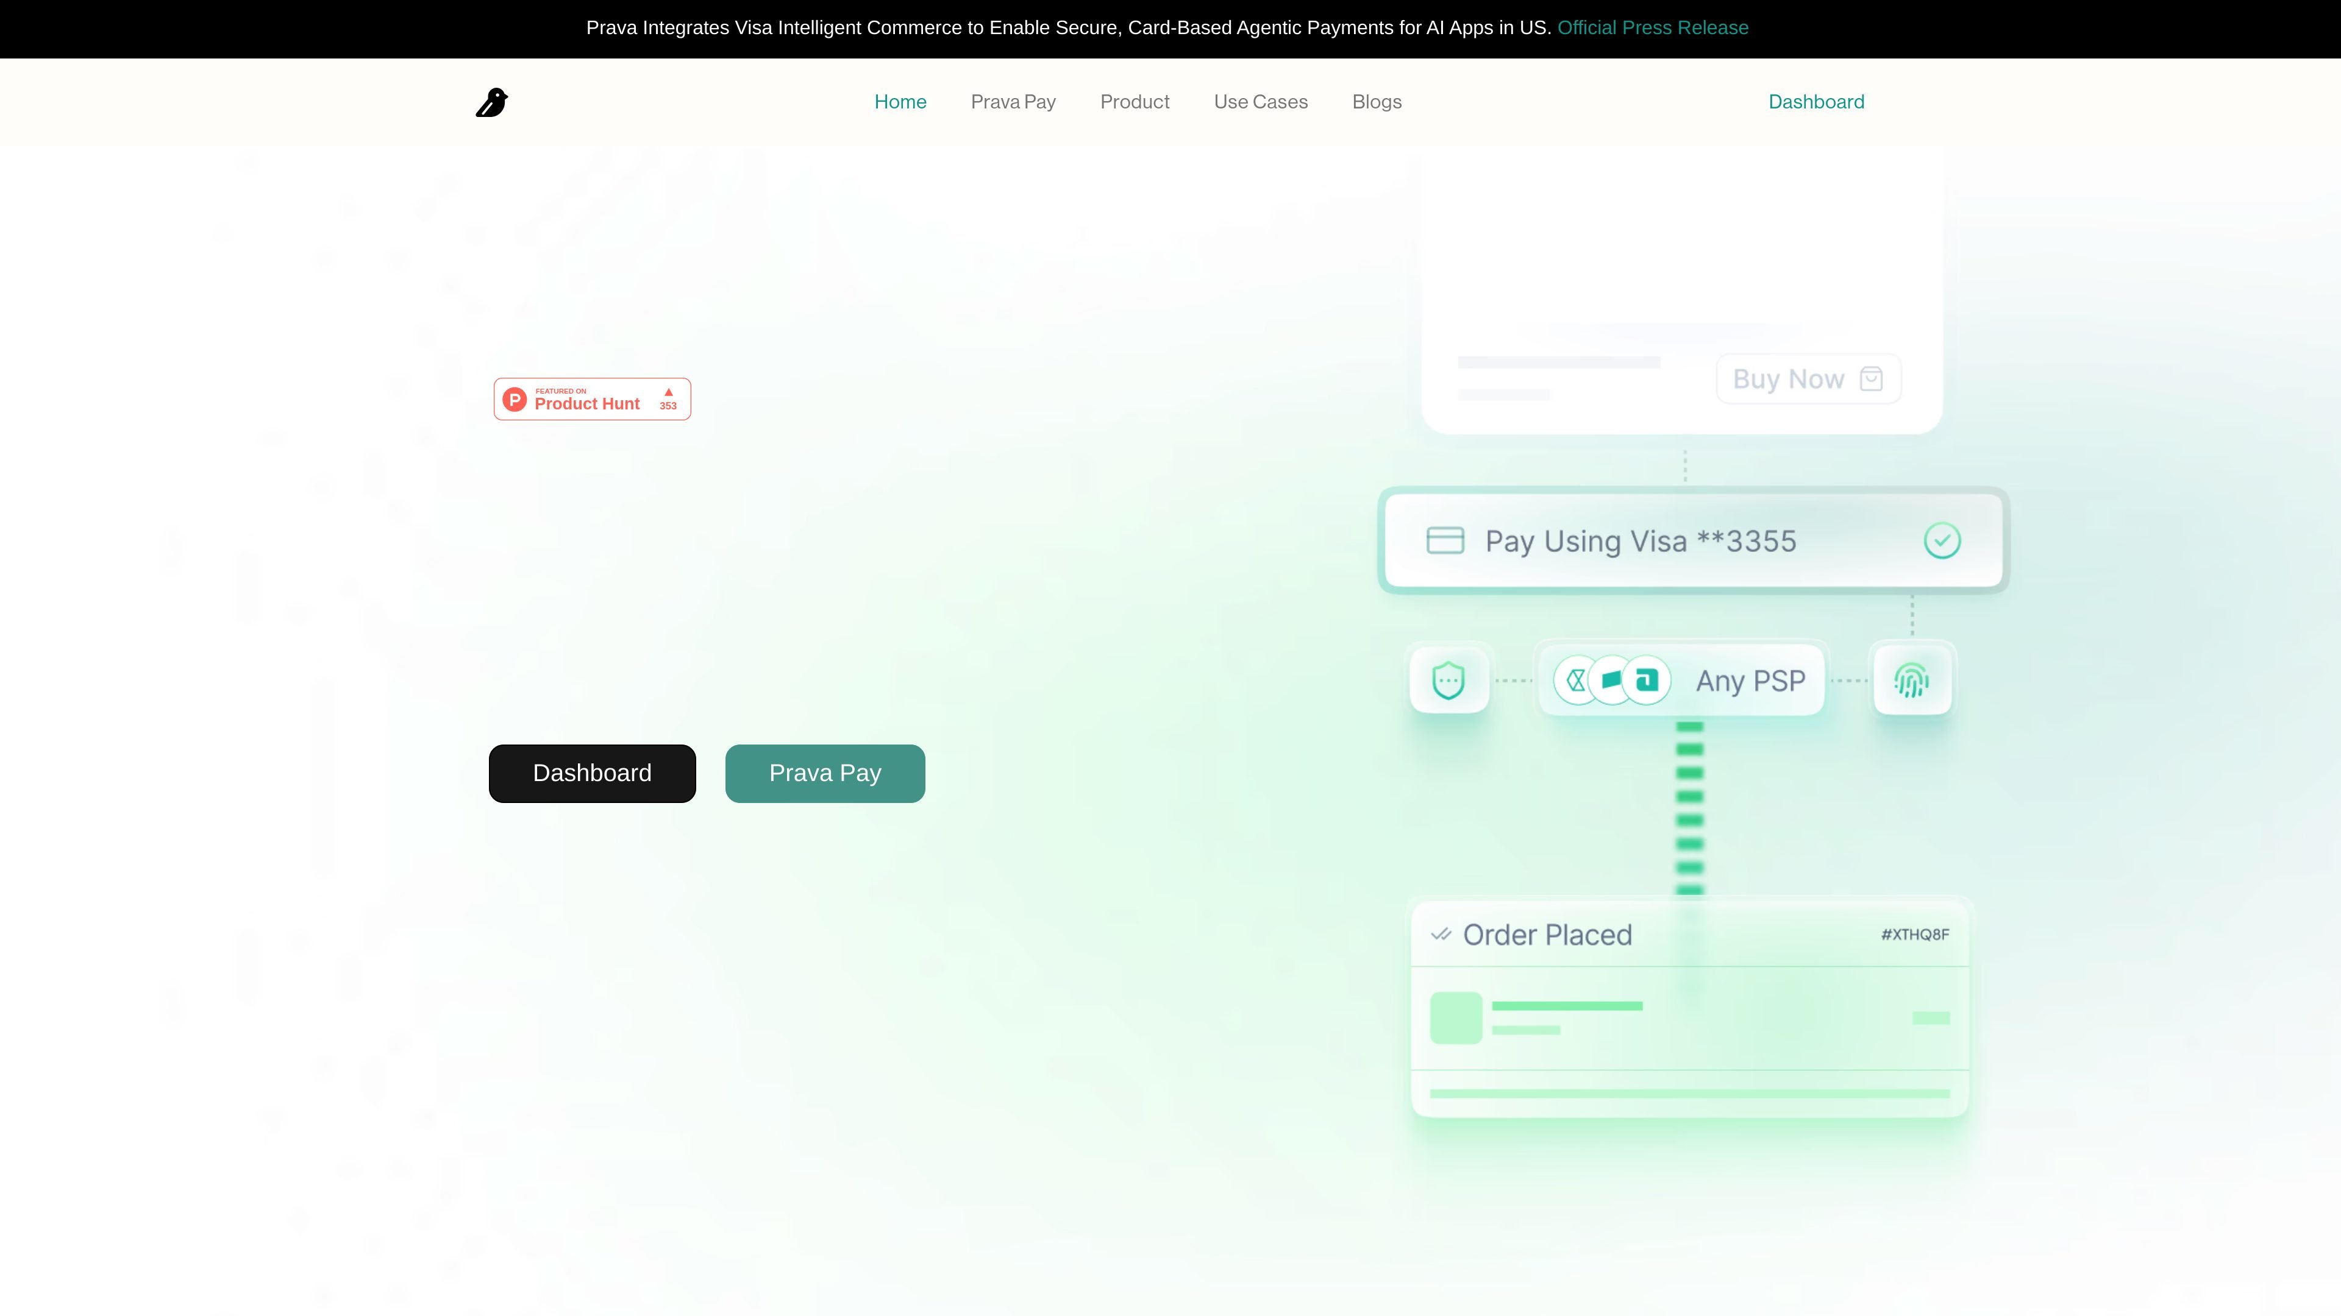Image resolution: width=2341 pixels, height=1316 pixels.
Task: Click the green checkmark circle icon
Action: point(1942,540)
